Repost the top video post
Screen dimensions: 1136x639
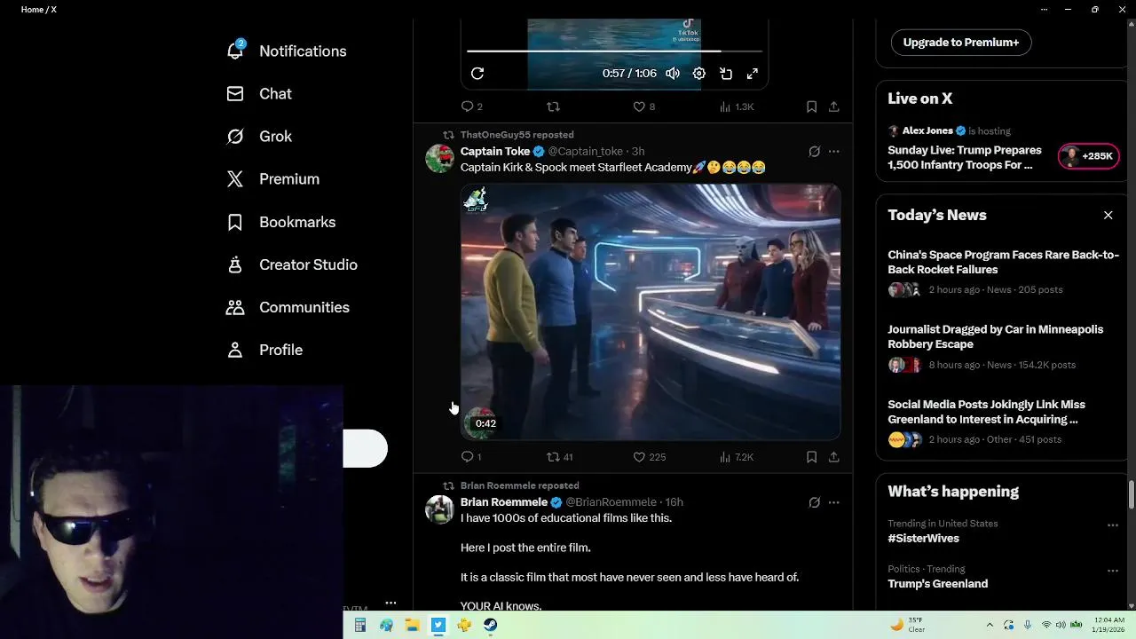tap(553, 106)
